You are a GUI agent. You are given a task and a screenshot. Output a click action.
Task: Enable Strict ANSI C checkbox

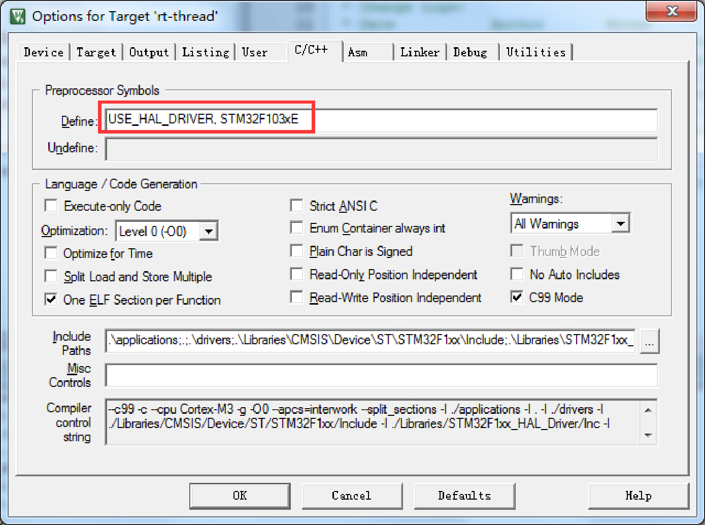pyautogui.click(x=297, y=206)
